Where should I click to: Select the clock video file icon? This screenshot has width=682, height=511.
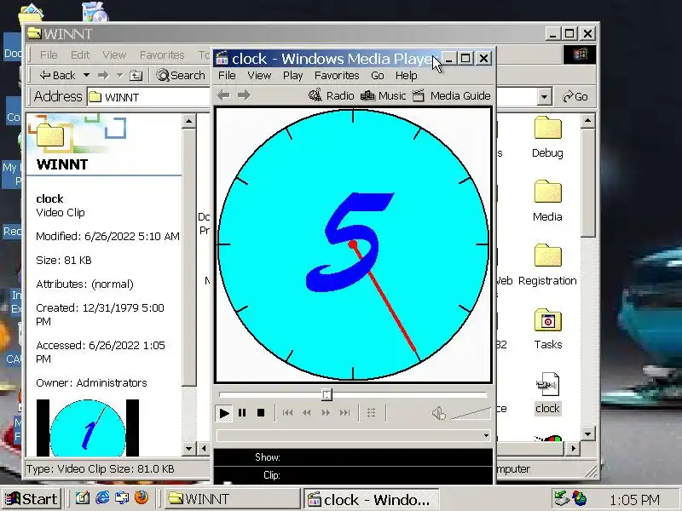coord(547,393)
